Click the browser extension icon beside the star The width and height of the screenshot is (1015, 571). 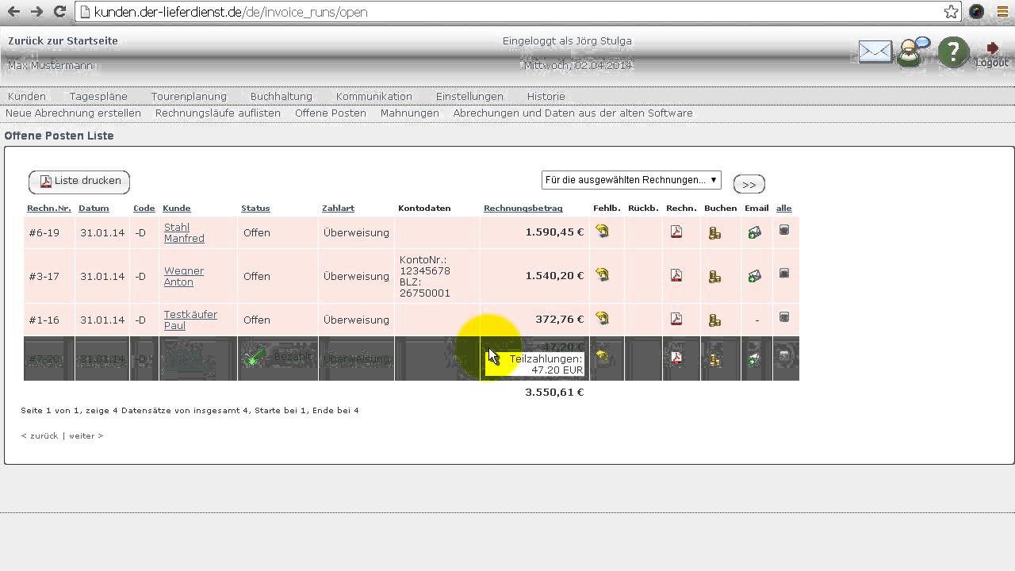click(976, 12)
